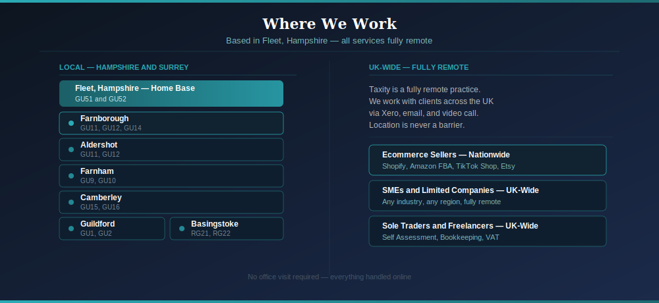Click the teal dot beside Basingstoke

(182, 229)
